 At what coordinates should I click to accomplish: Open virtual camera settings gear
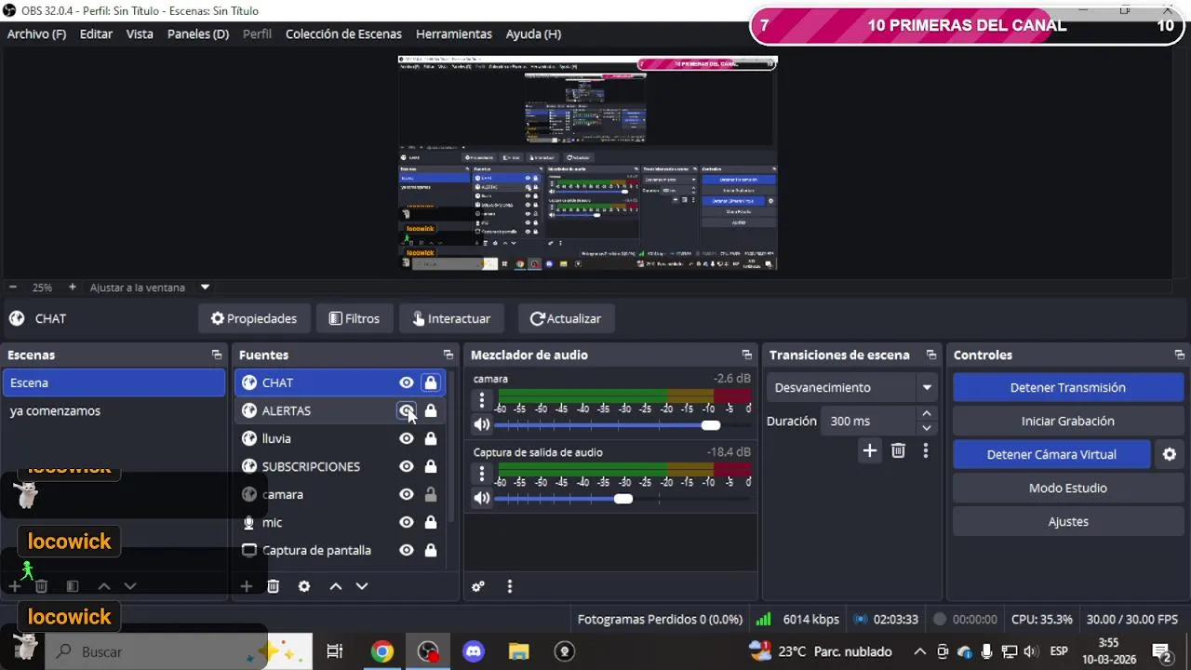coord(1170,454)
